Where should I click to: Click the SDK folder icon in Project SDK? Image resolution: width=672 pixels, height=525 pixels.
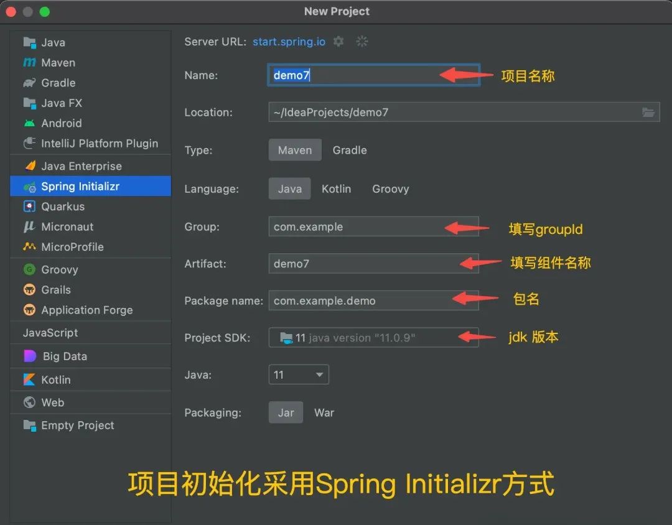pos(286,338)
